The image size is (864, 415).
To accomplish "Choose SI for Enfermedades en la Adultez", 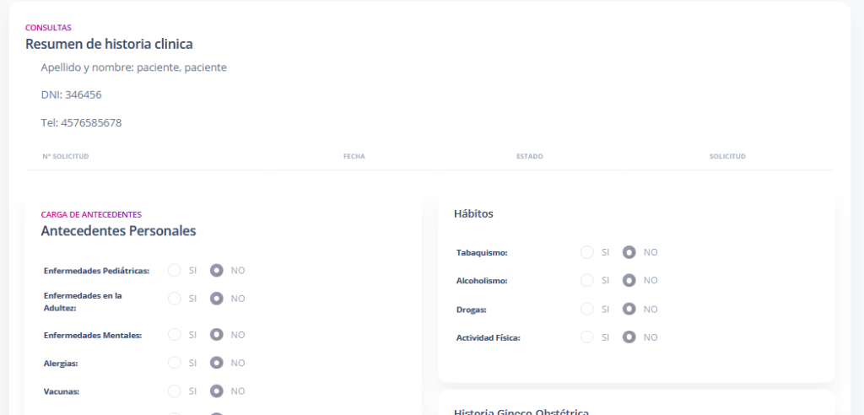I will 175,299.
